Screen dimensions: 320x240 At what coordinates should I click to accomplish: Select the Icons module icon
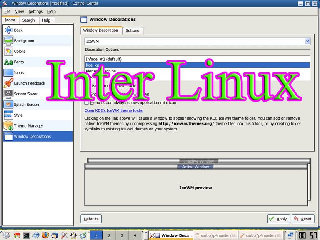tap(8, 72)
